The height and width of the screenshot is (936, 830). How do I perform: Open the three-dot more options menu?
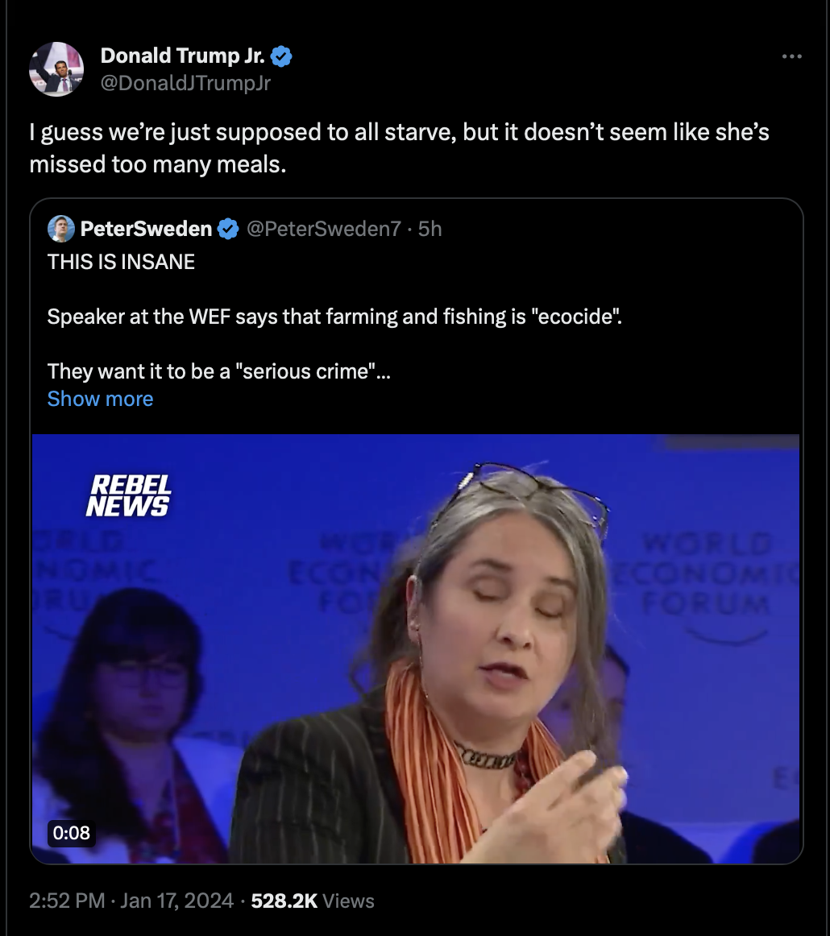click(x=792, y=57)
